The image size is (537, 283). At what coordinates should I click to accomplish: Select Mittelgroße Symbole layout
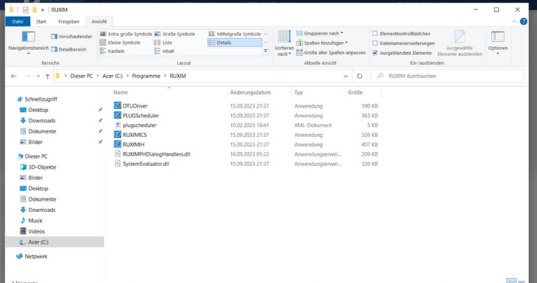point(235,34)
